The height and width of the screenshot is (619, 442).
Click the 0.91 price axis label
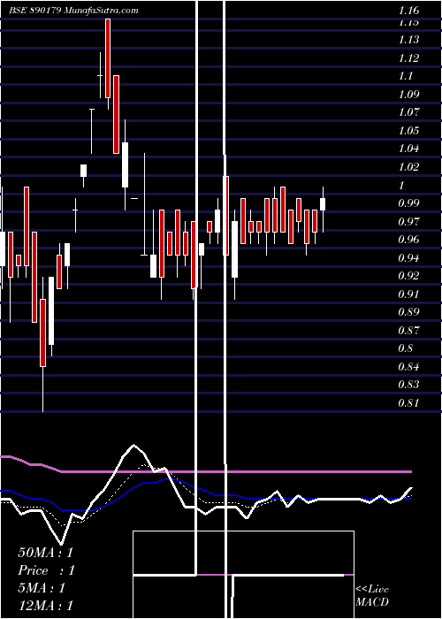[x=408, y=294]
